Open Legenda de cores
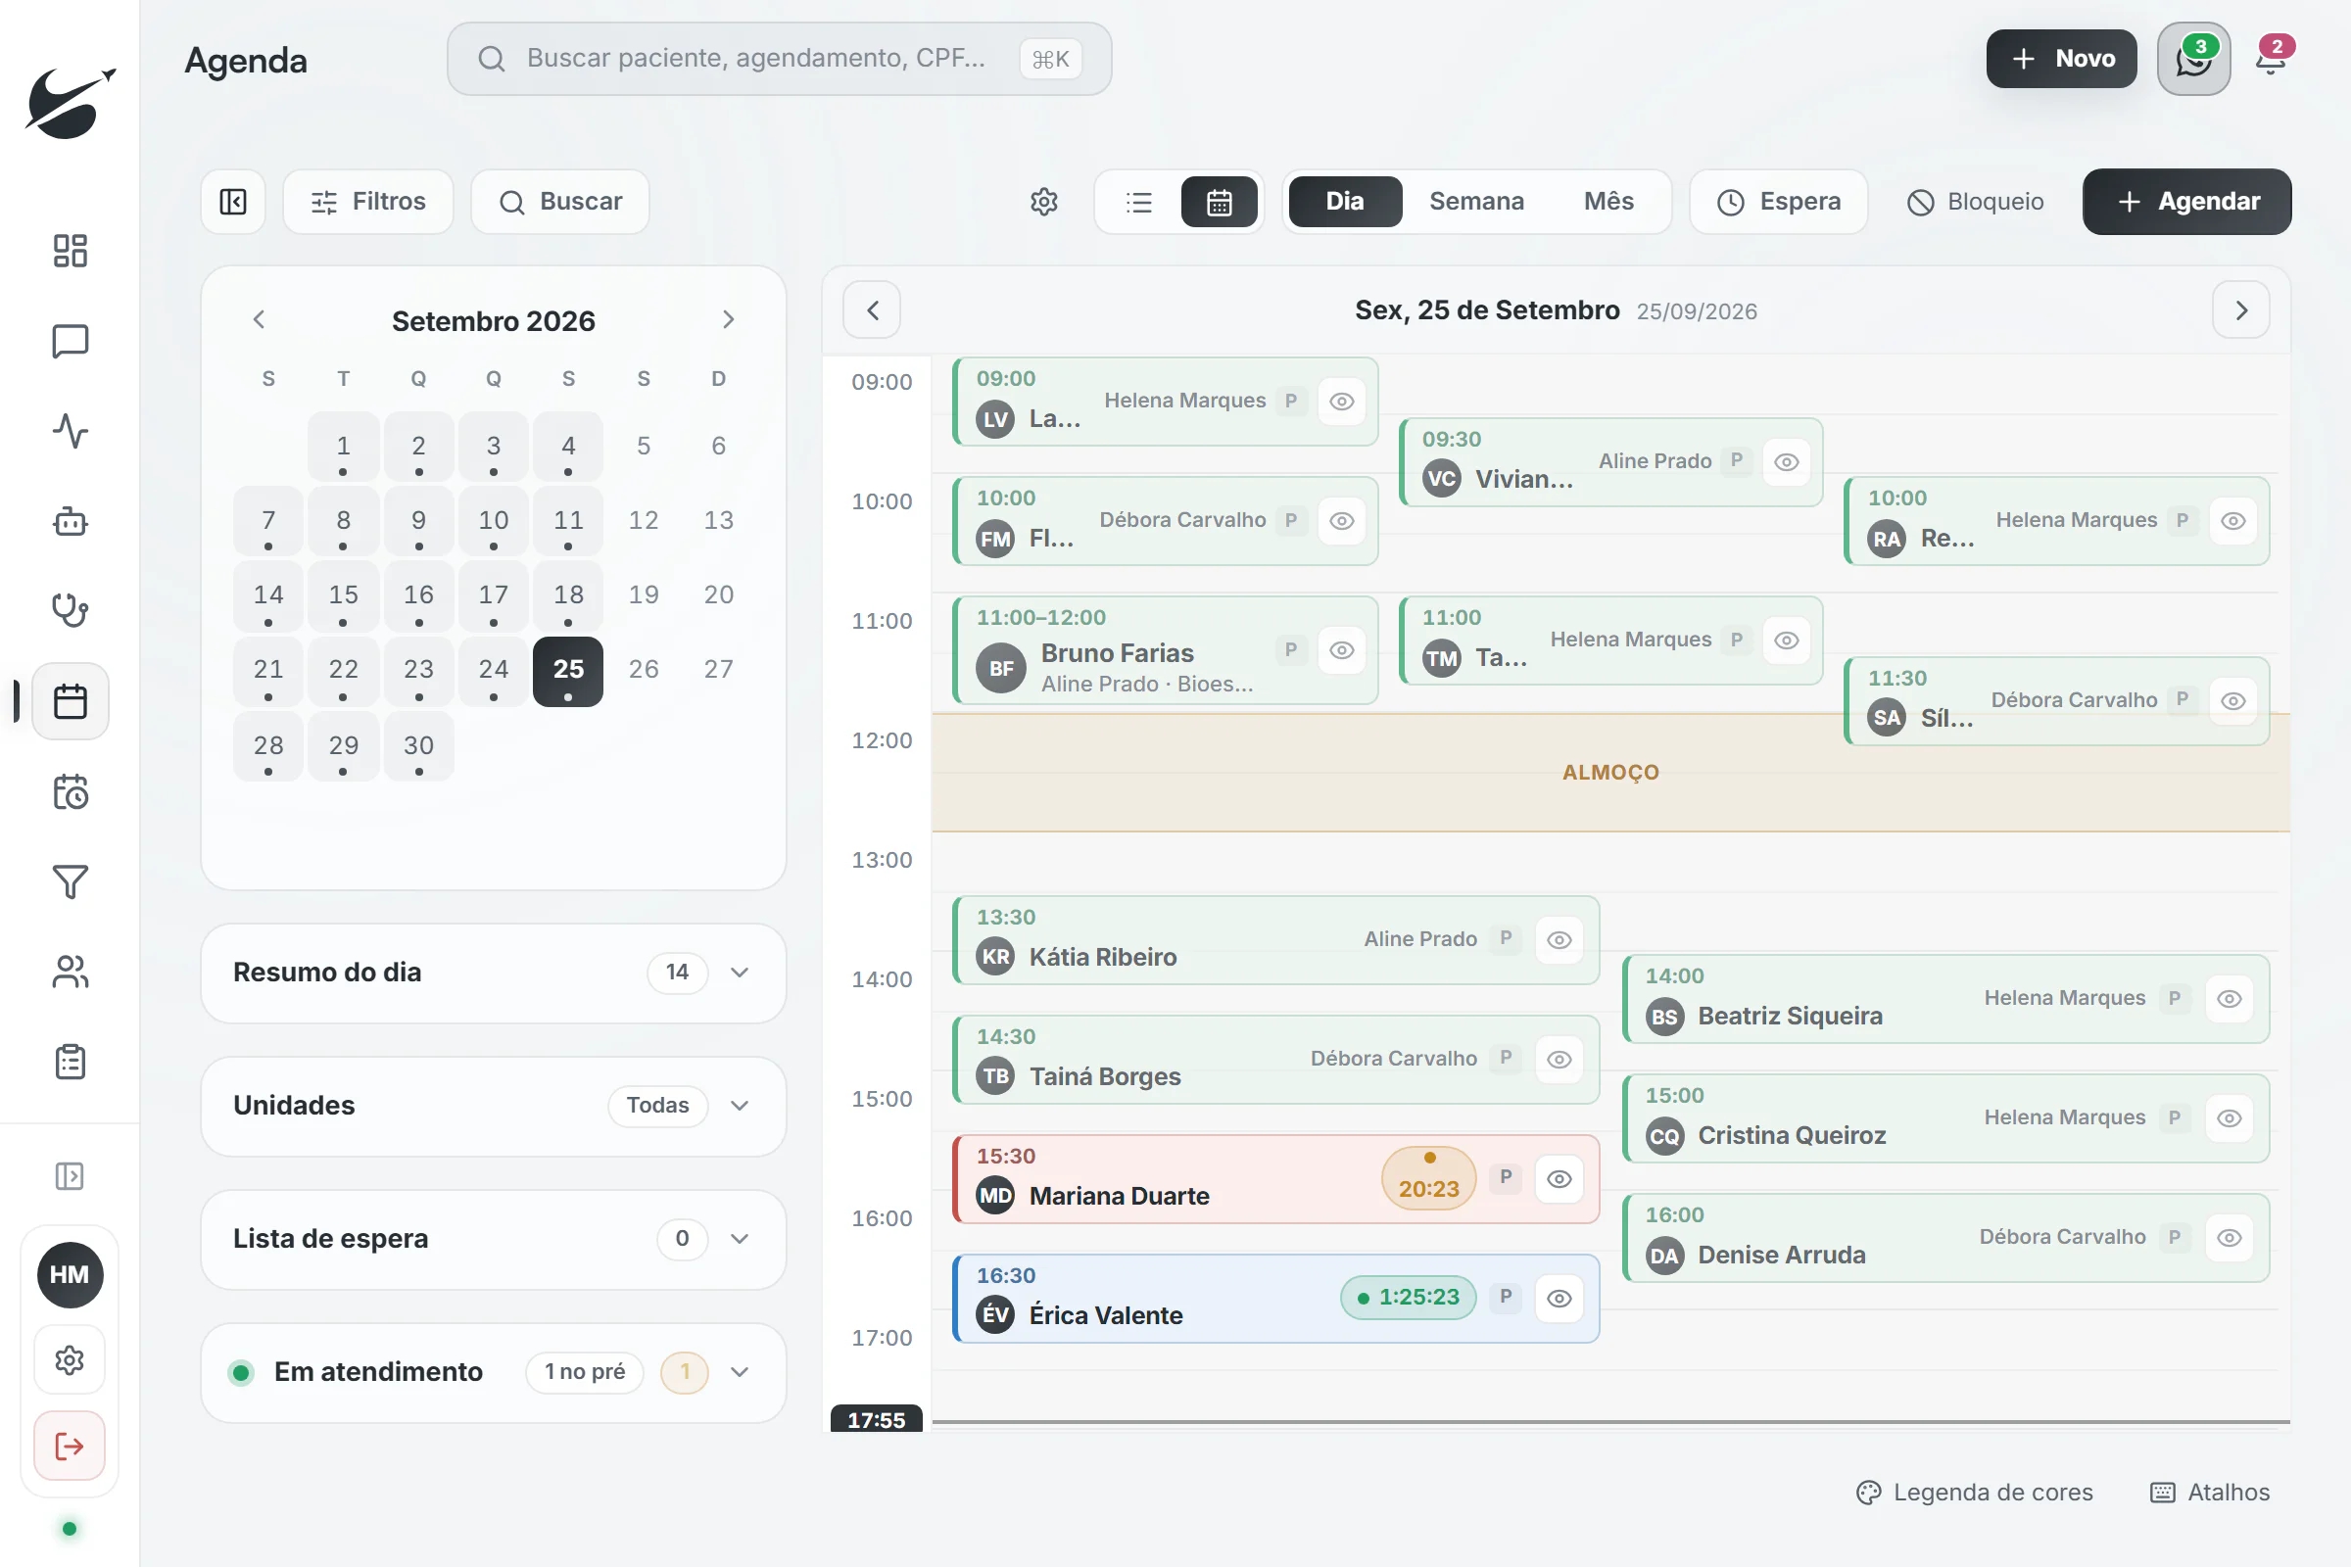Image resolution: width=2351 pixels, height=1567 pixels. click(1974, 1492)
